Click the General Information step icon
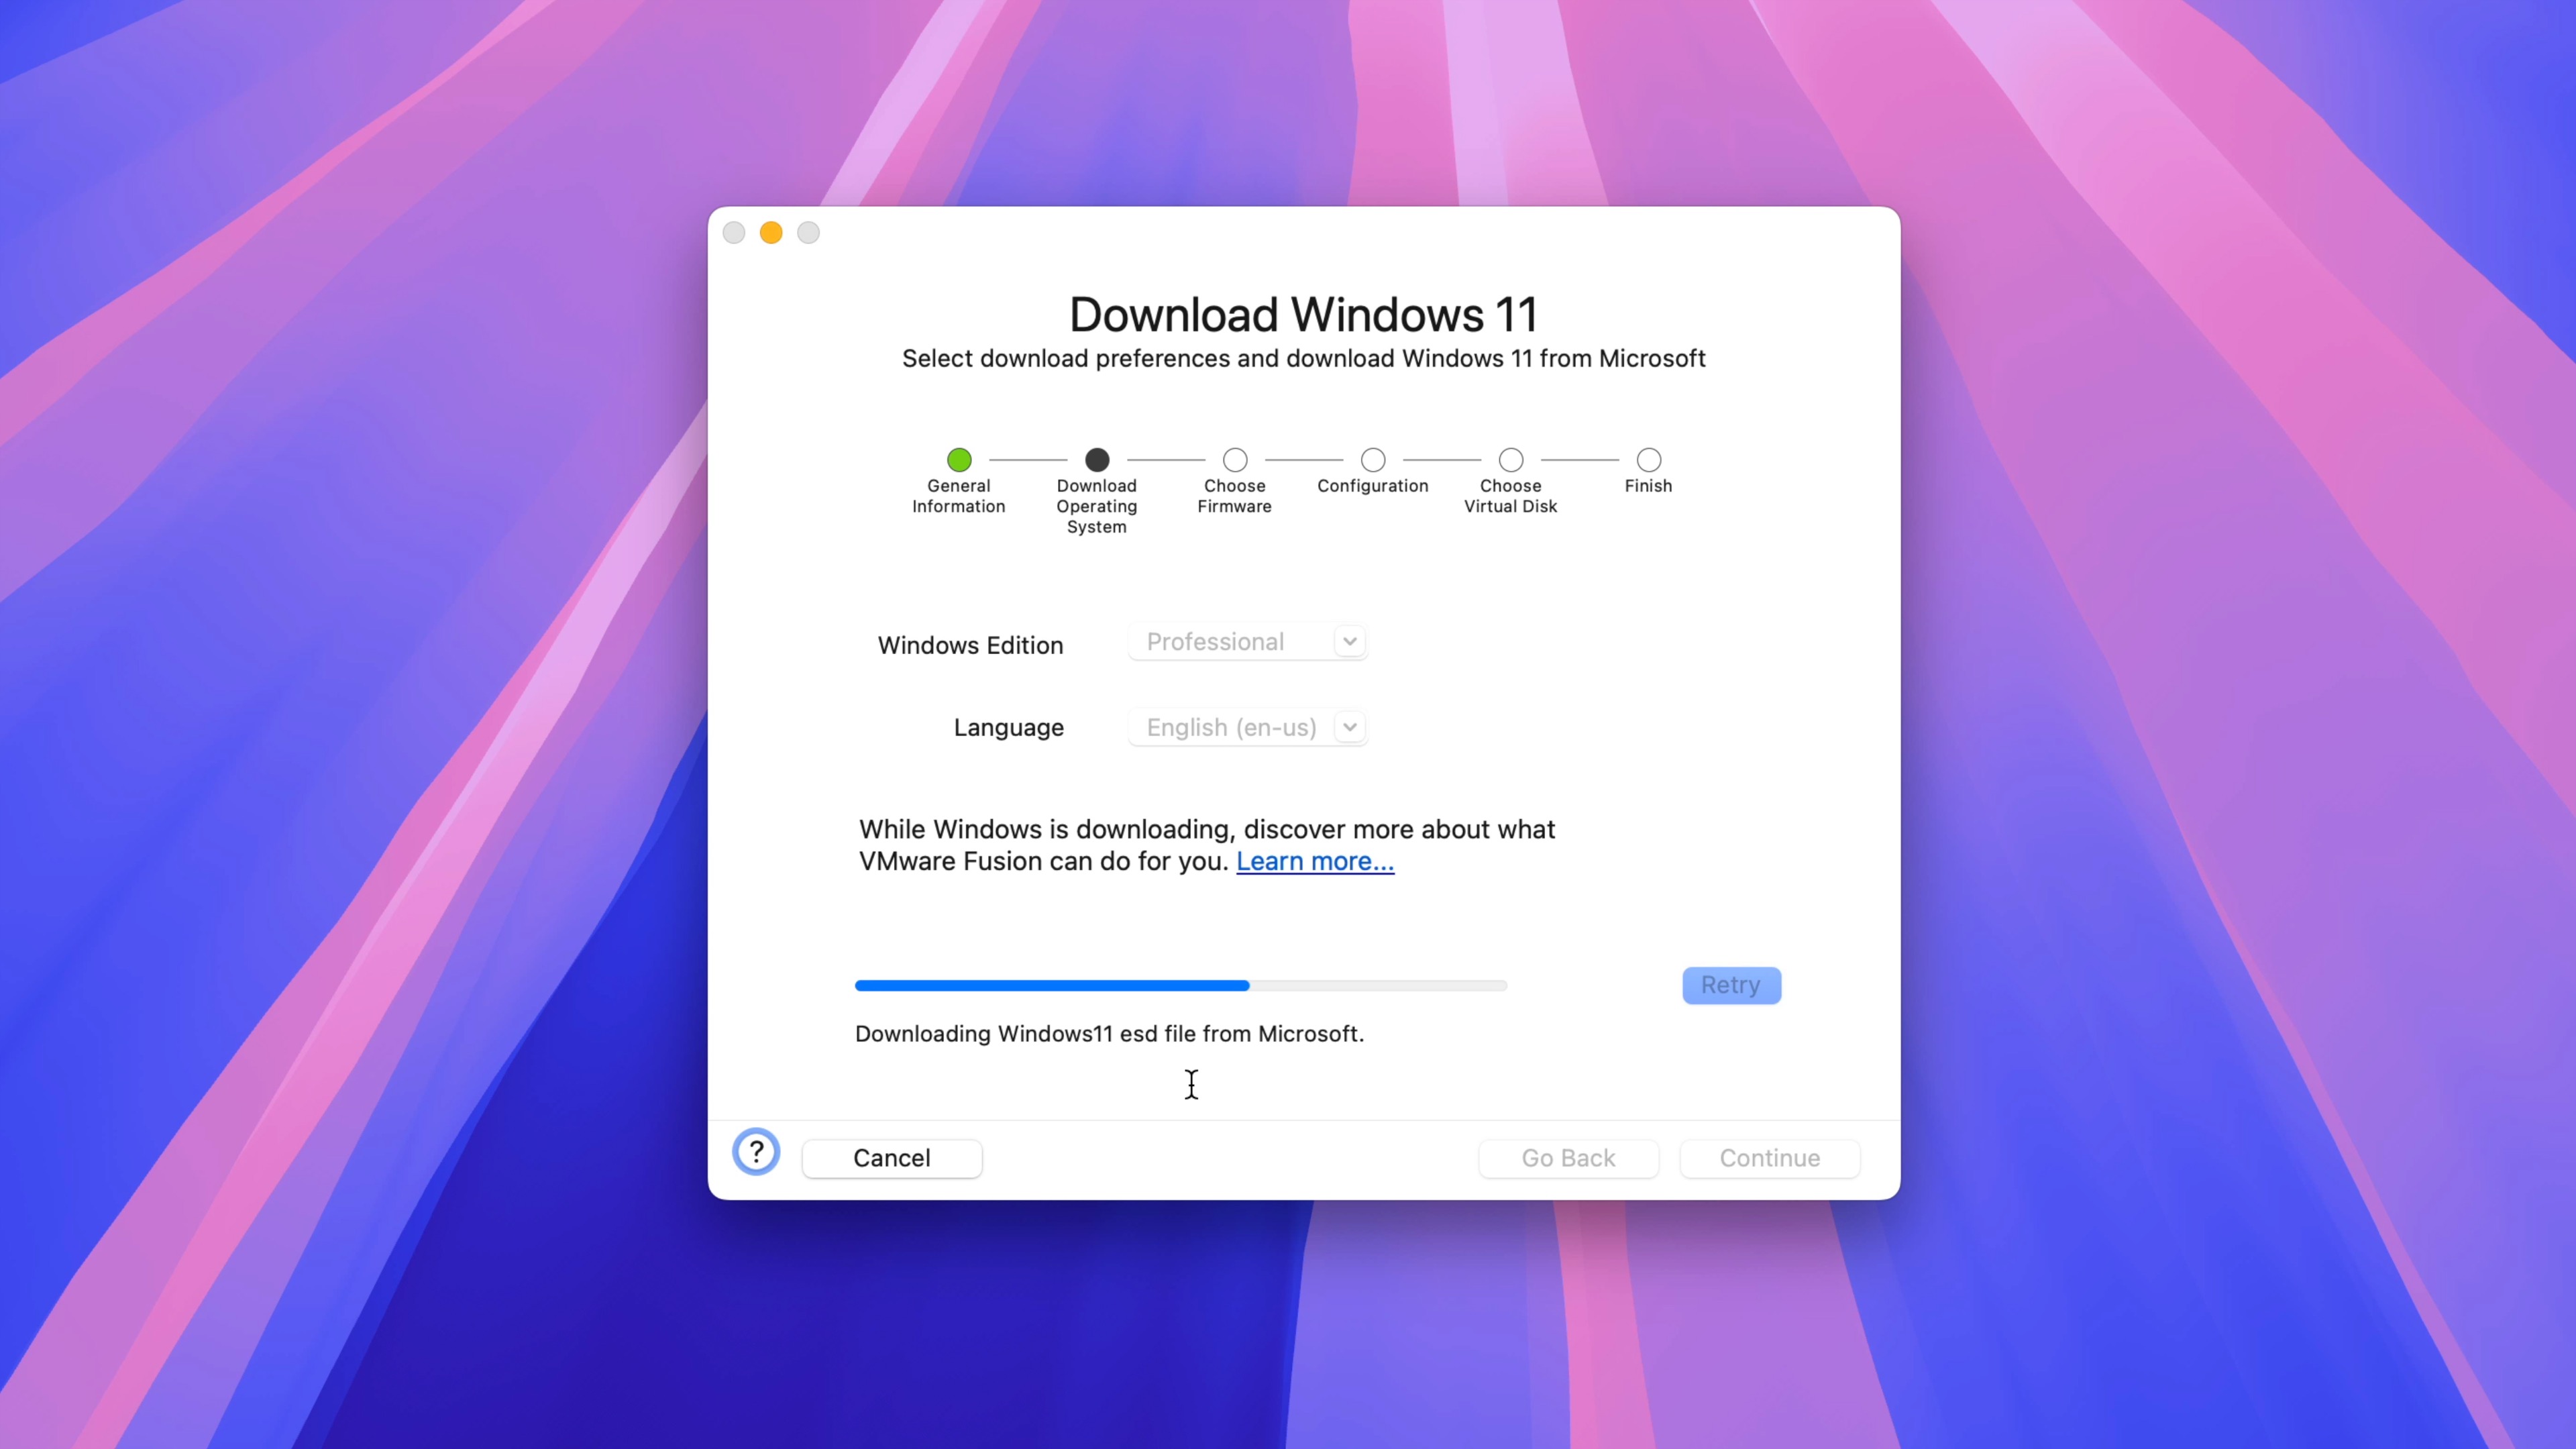 959,460
